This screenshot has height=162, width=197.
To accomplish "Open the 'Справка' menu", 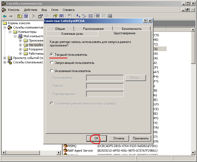I will click(x=69, y=10).
